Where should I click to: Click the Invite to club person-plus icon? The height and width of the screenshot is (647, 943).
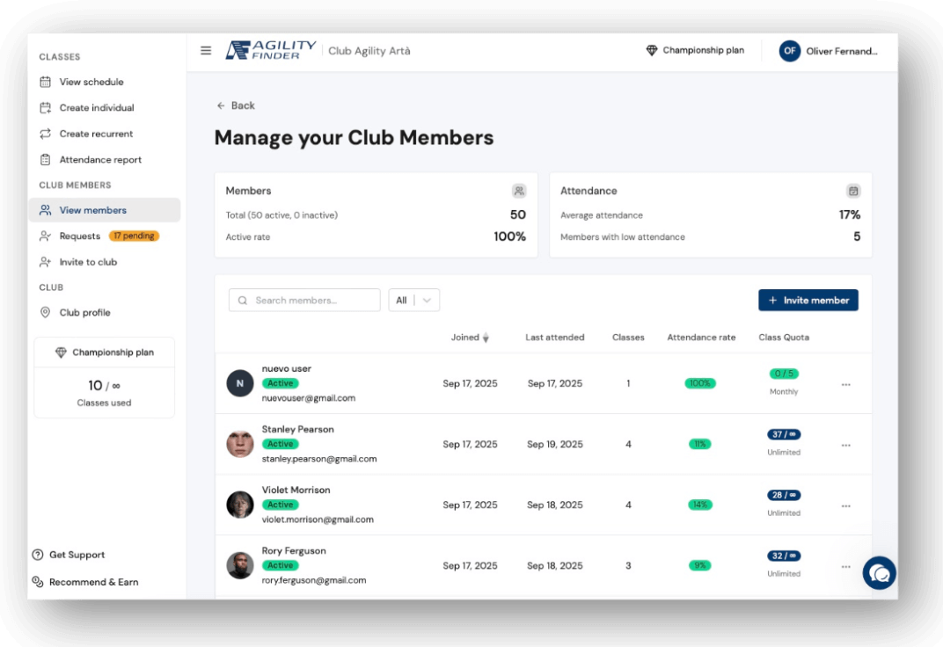45,262
